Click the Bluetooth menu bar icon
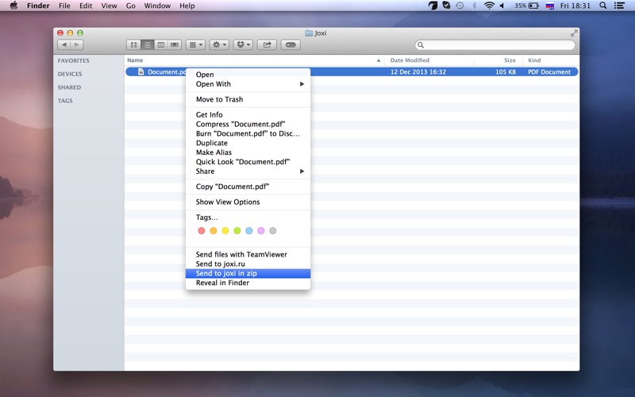The image size is (635, 397). tap(474, 6)
